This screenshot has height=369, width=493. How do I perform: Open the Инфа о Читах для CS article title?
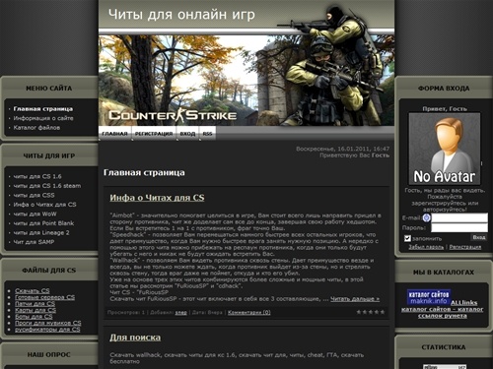pos(157,198)
